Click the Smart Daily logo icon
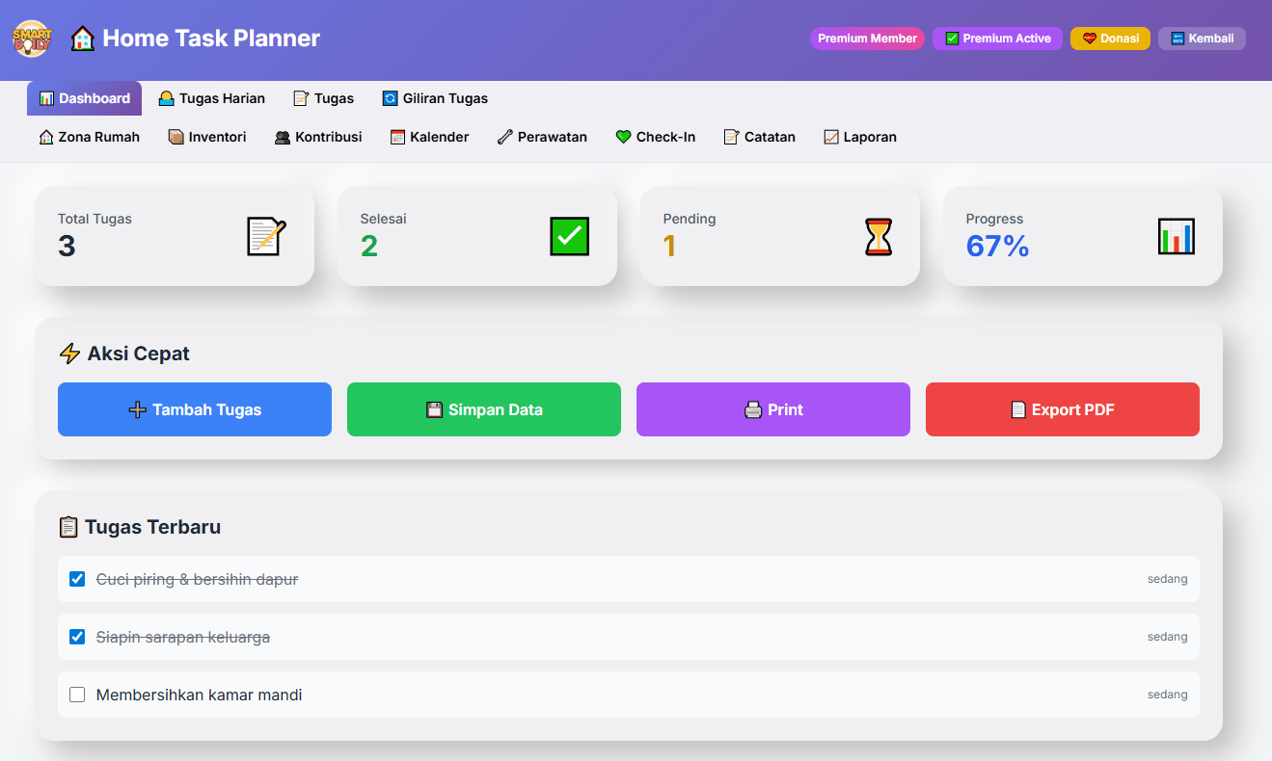The height and width of the screenshot is (761, 1272). coord(31,39)
